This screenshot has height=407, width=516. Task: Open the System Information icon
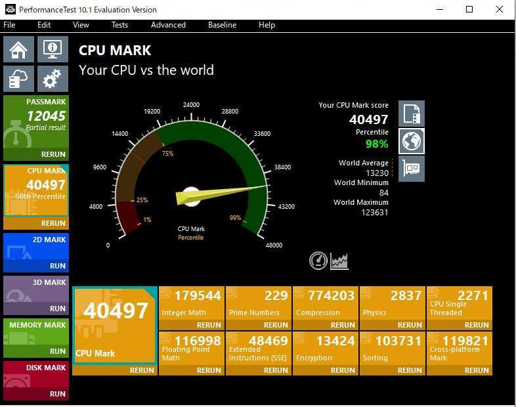pyautogui.click(x=53, y=49)
